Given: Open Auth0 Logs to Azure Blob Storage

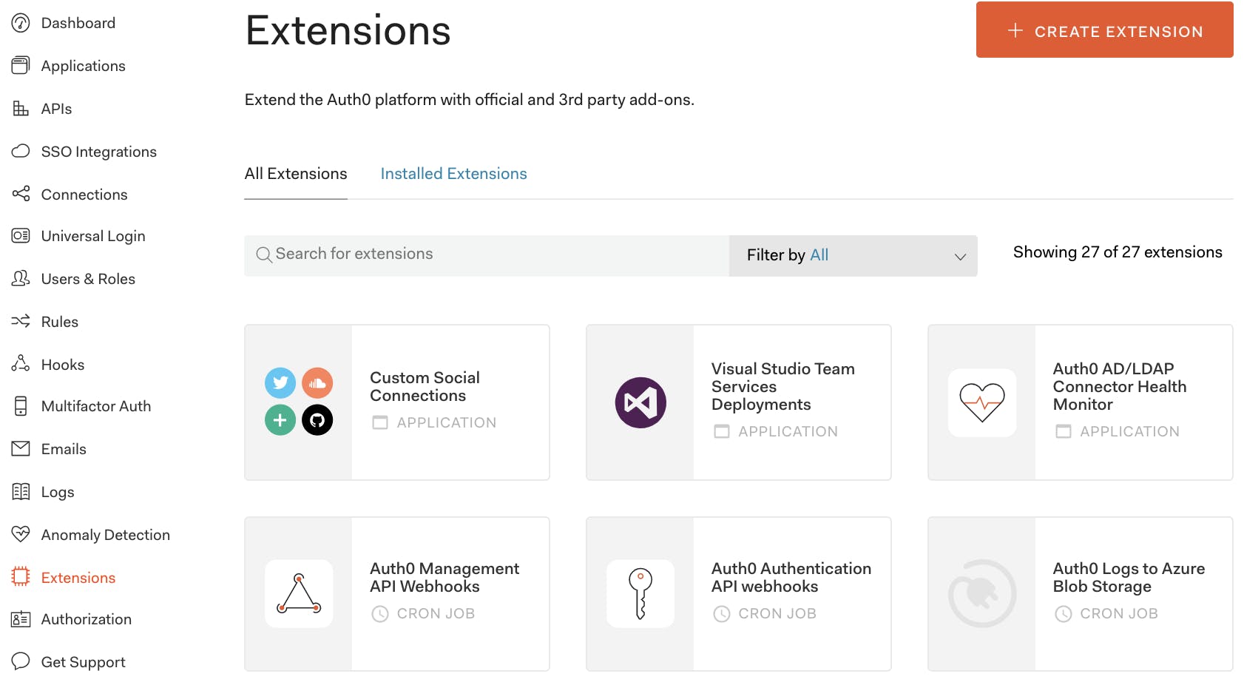Looking at the screenshot, I should tap(1128, 578).
